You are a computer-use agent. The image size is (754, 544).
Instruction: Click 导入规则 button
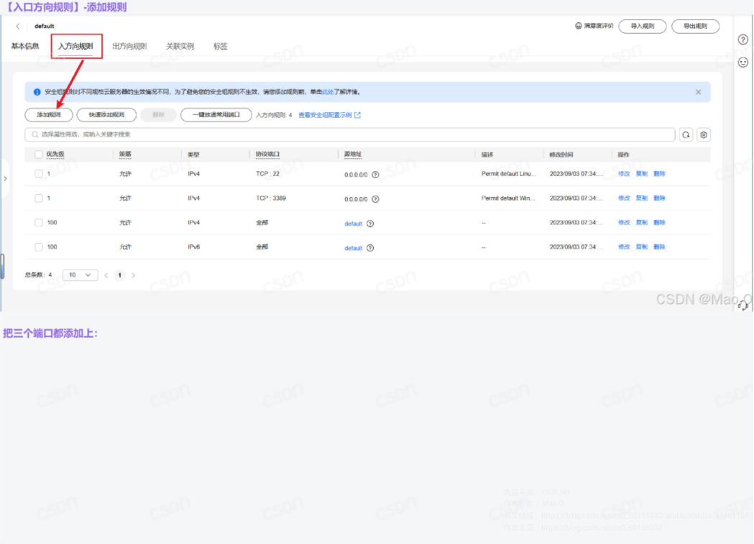pyautogui.click(x=643, y=27)
